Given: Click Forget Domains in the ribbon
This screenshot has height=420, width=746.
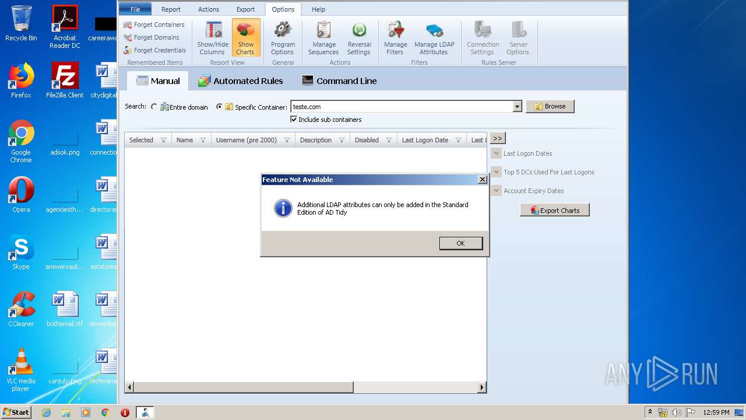Looking at the screenshot, I should [152, 37].
